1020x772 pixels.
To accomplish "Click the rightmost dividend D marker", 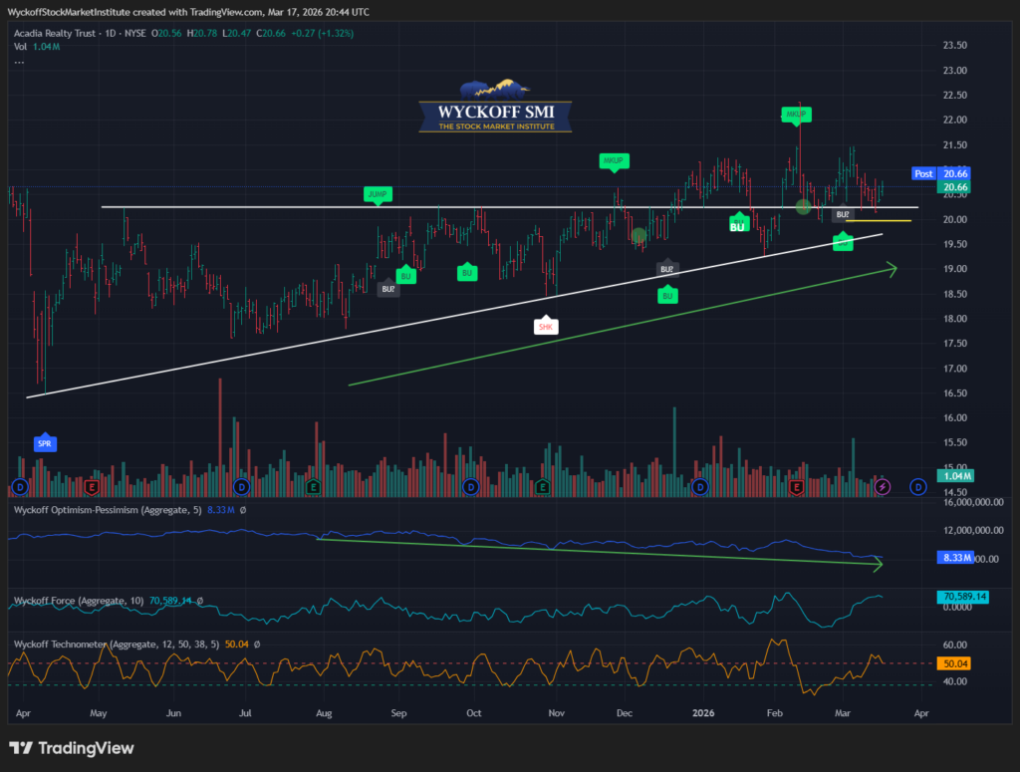I will (x=917, y=487).
